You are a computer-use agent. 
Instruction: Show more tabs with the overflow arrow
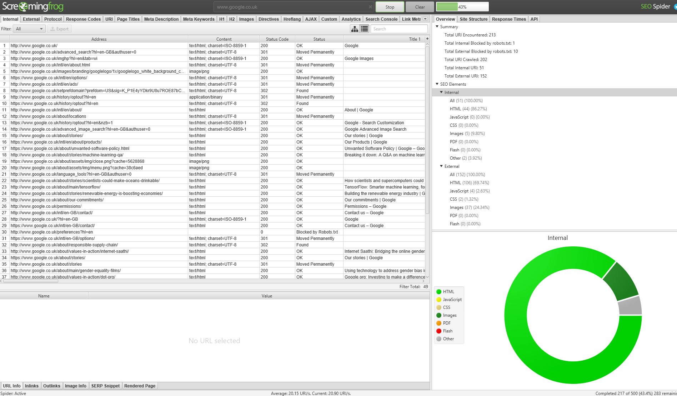[425, 19]
